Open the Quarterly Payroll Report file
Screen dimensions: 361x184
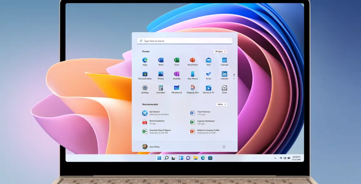point(160,131)
